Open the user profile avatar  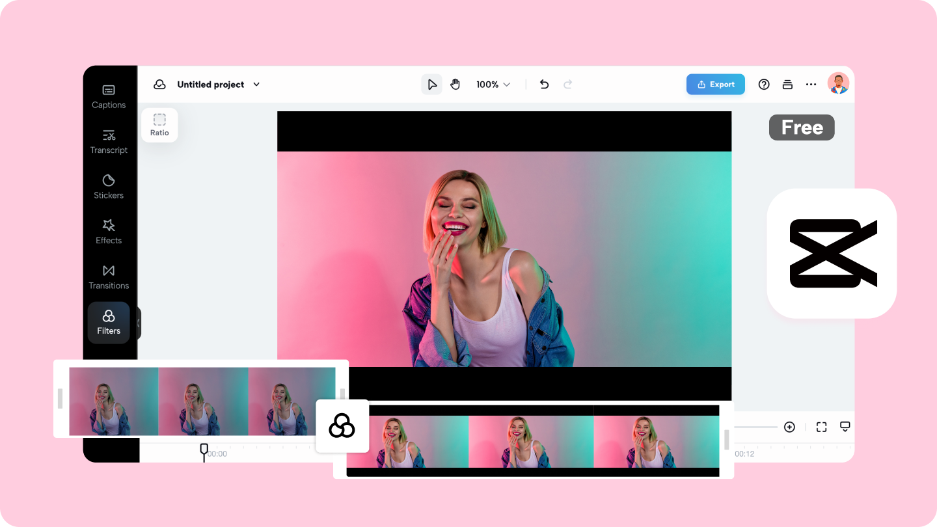838,83
